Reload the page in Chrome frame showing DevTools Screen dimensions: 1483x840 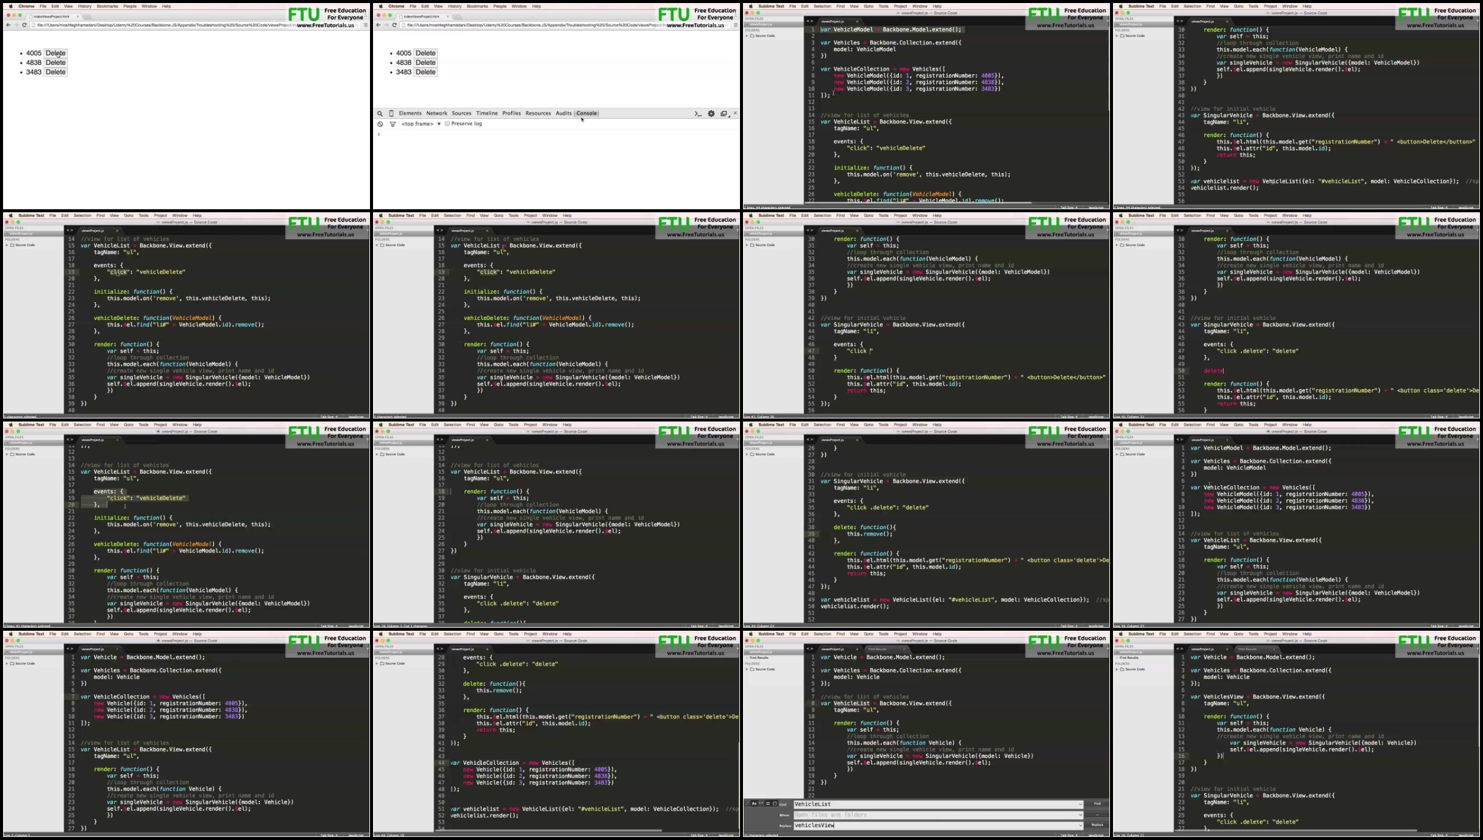394,25
